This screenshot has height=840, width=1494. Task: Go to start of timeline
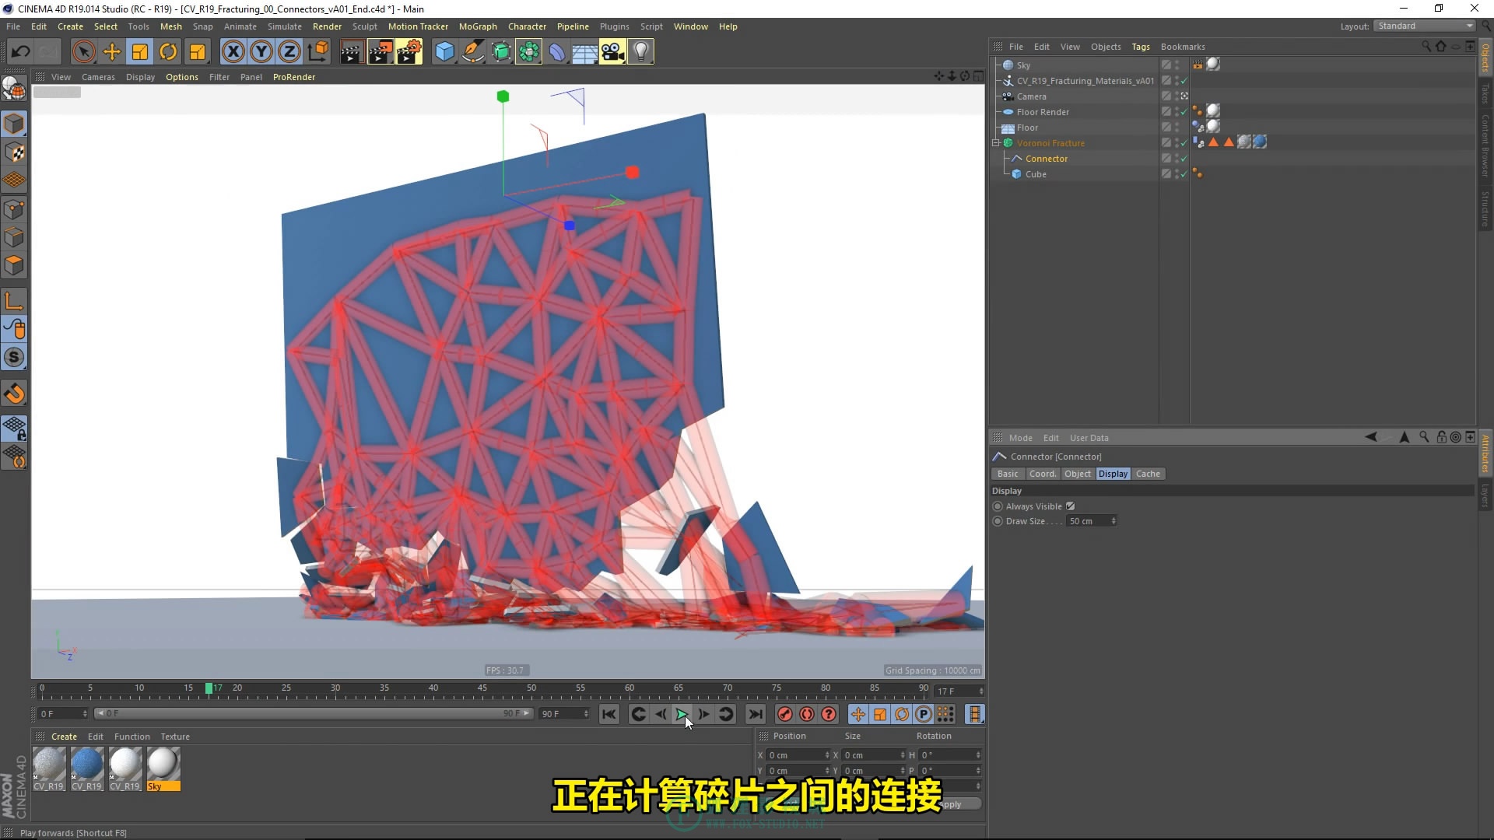pyautogui.click(x=609, y=714)
